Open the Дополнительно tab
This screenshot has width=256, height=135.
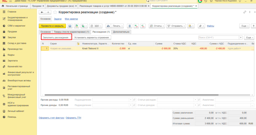click(121, 32)
